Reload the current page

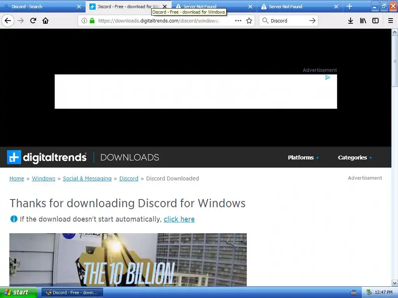[x=33, y=21]
